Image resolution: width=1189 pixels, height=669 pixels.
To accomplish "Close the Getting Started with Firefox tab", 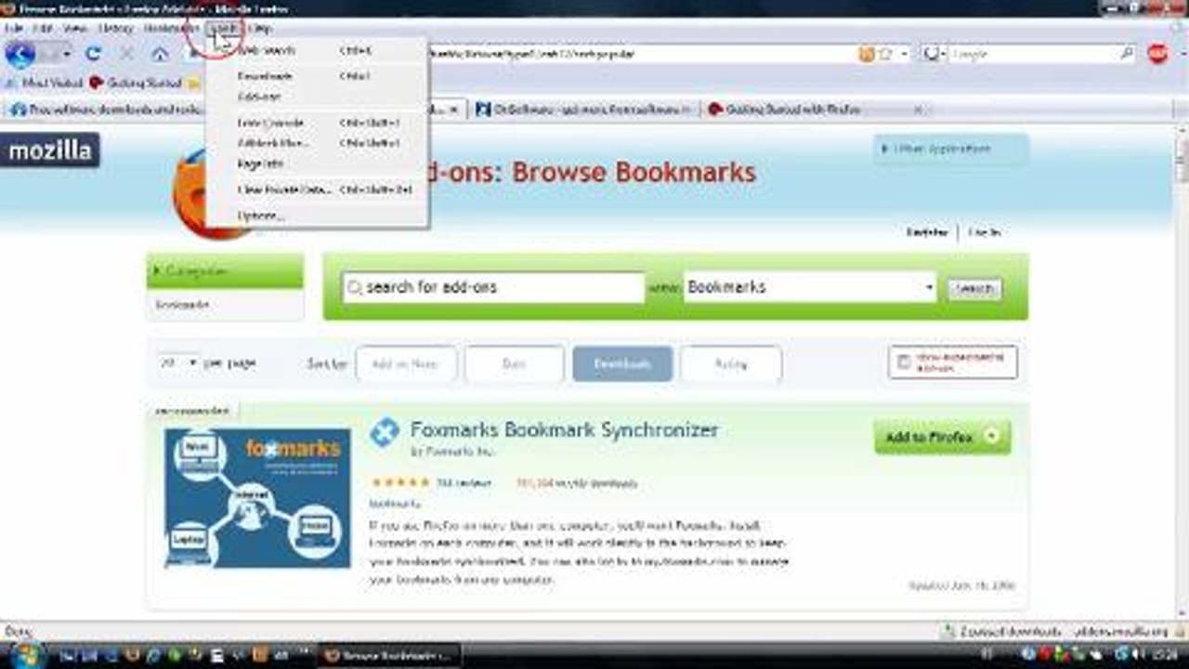I will click(918, 110).
